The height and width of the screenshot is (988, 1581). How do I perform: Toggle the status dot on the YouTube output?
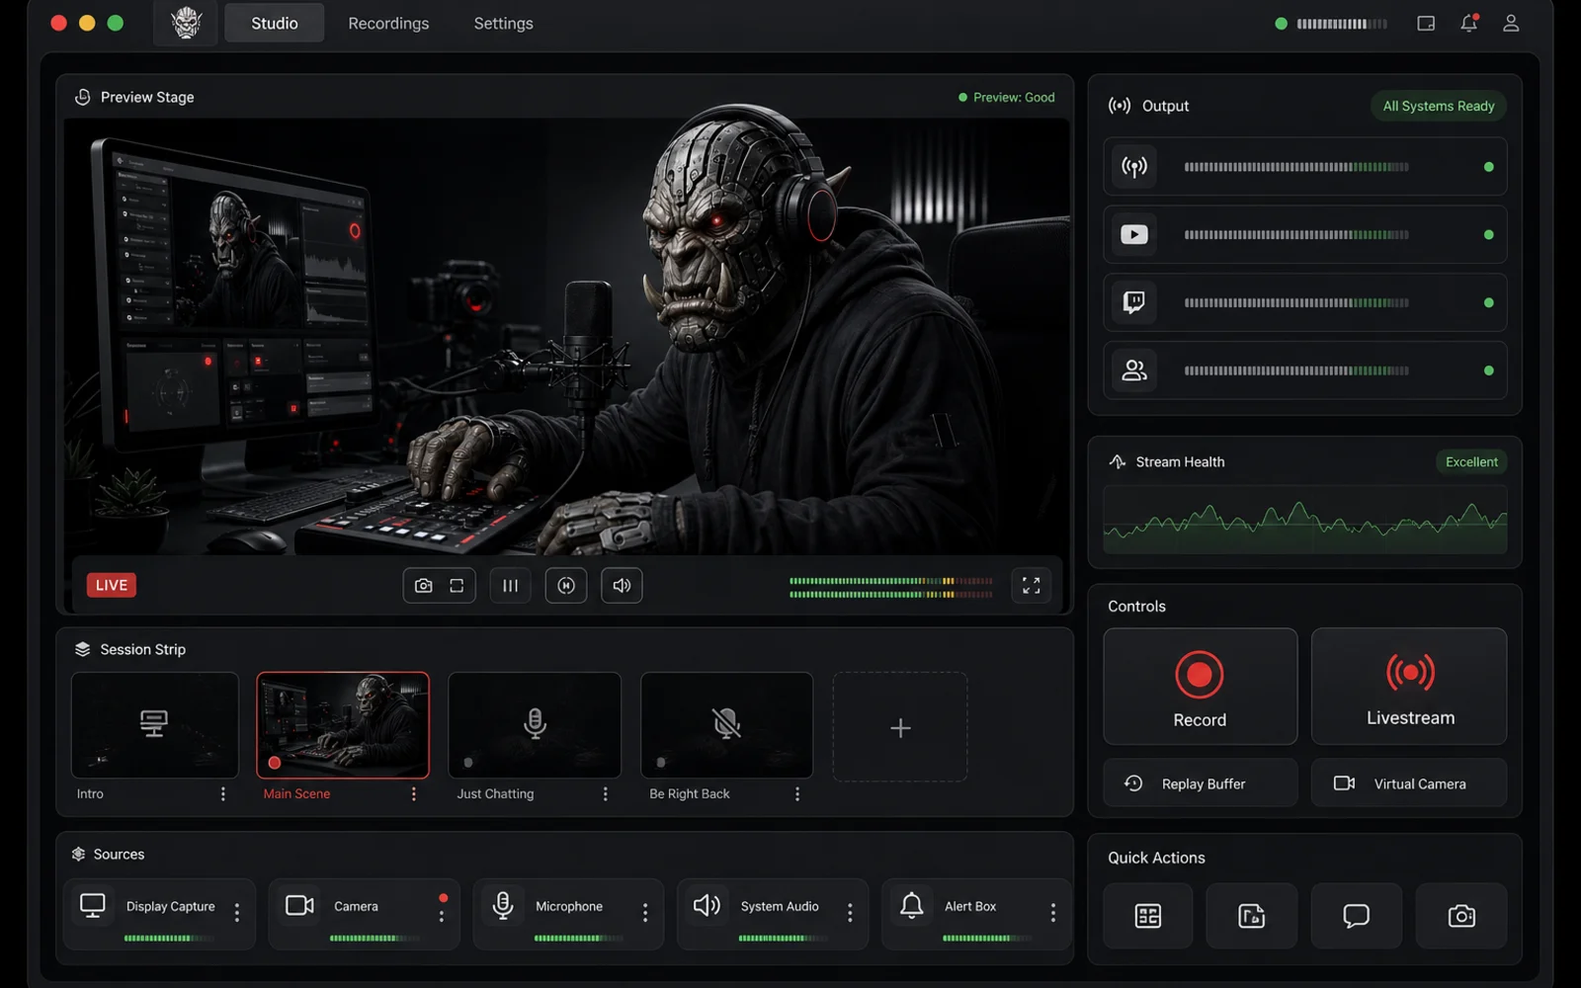pyautogui.click(x=1489, y=235)
